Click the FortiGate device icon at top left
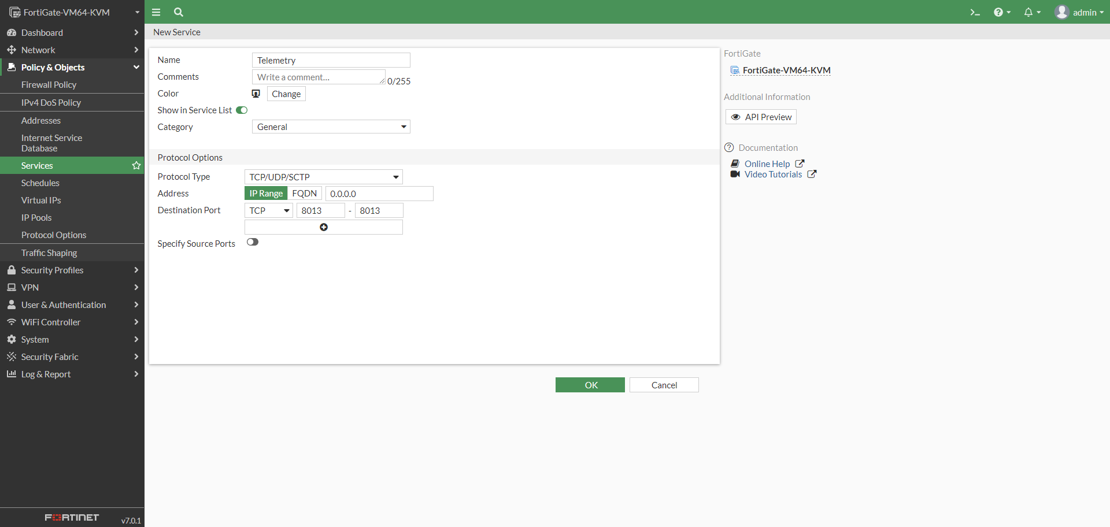 (x=15, y=12)
